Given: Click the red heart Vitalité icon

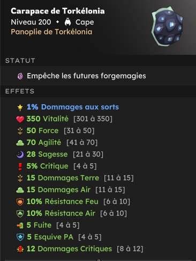Looking at the screenshot, I should (x=20, y=119).
